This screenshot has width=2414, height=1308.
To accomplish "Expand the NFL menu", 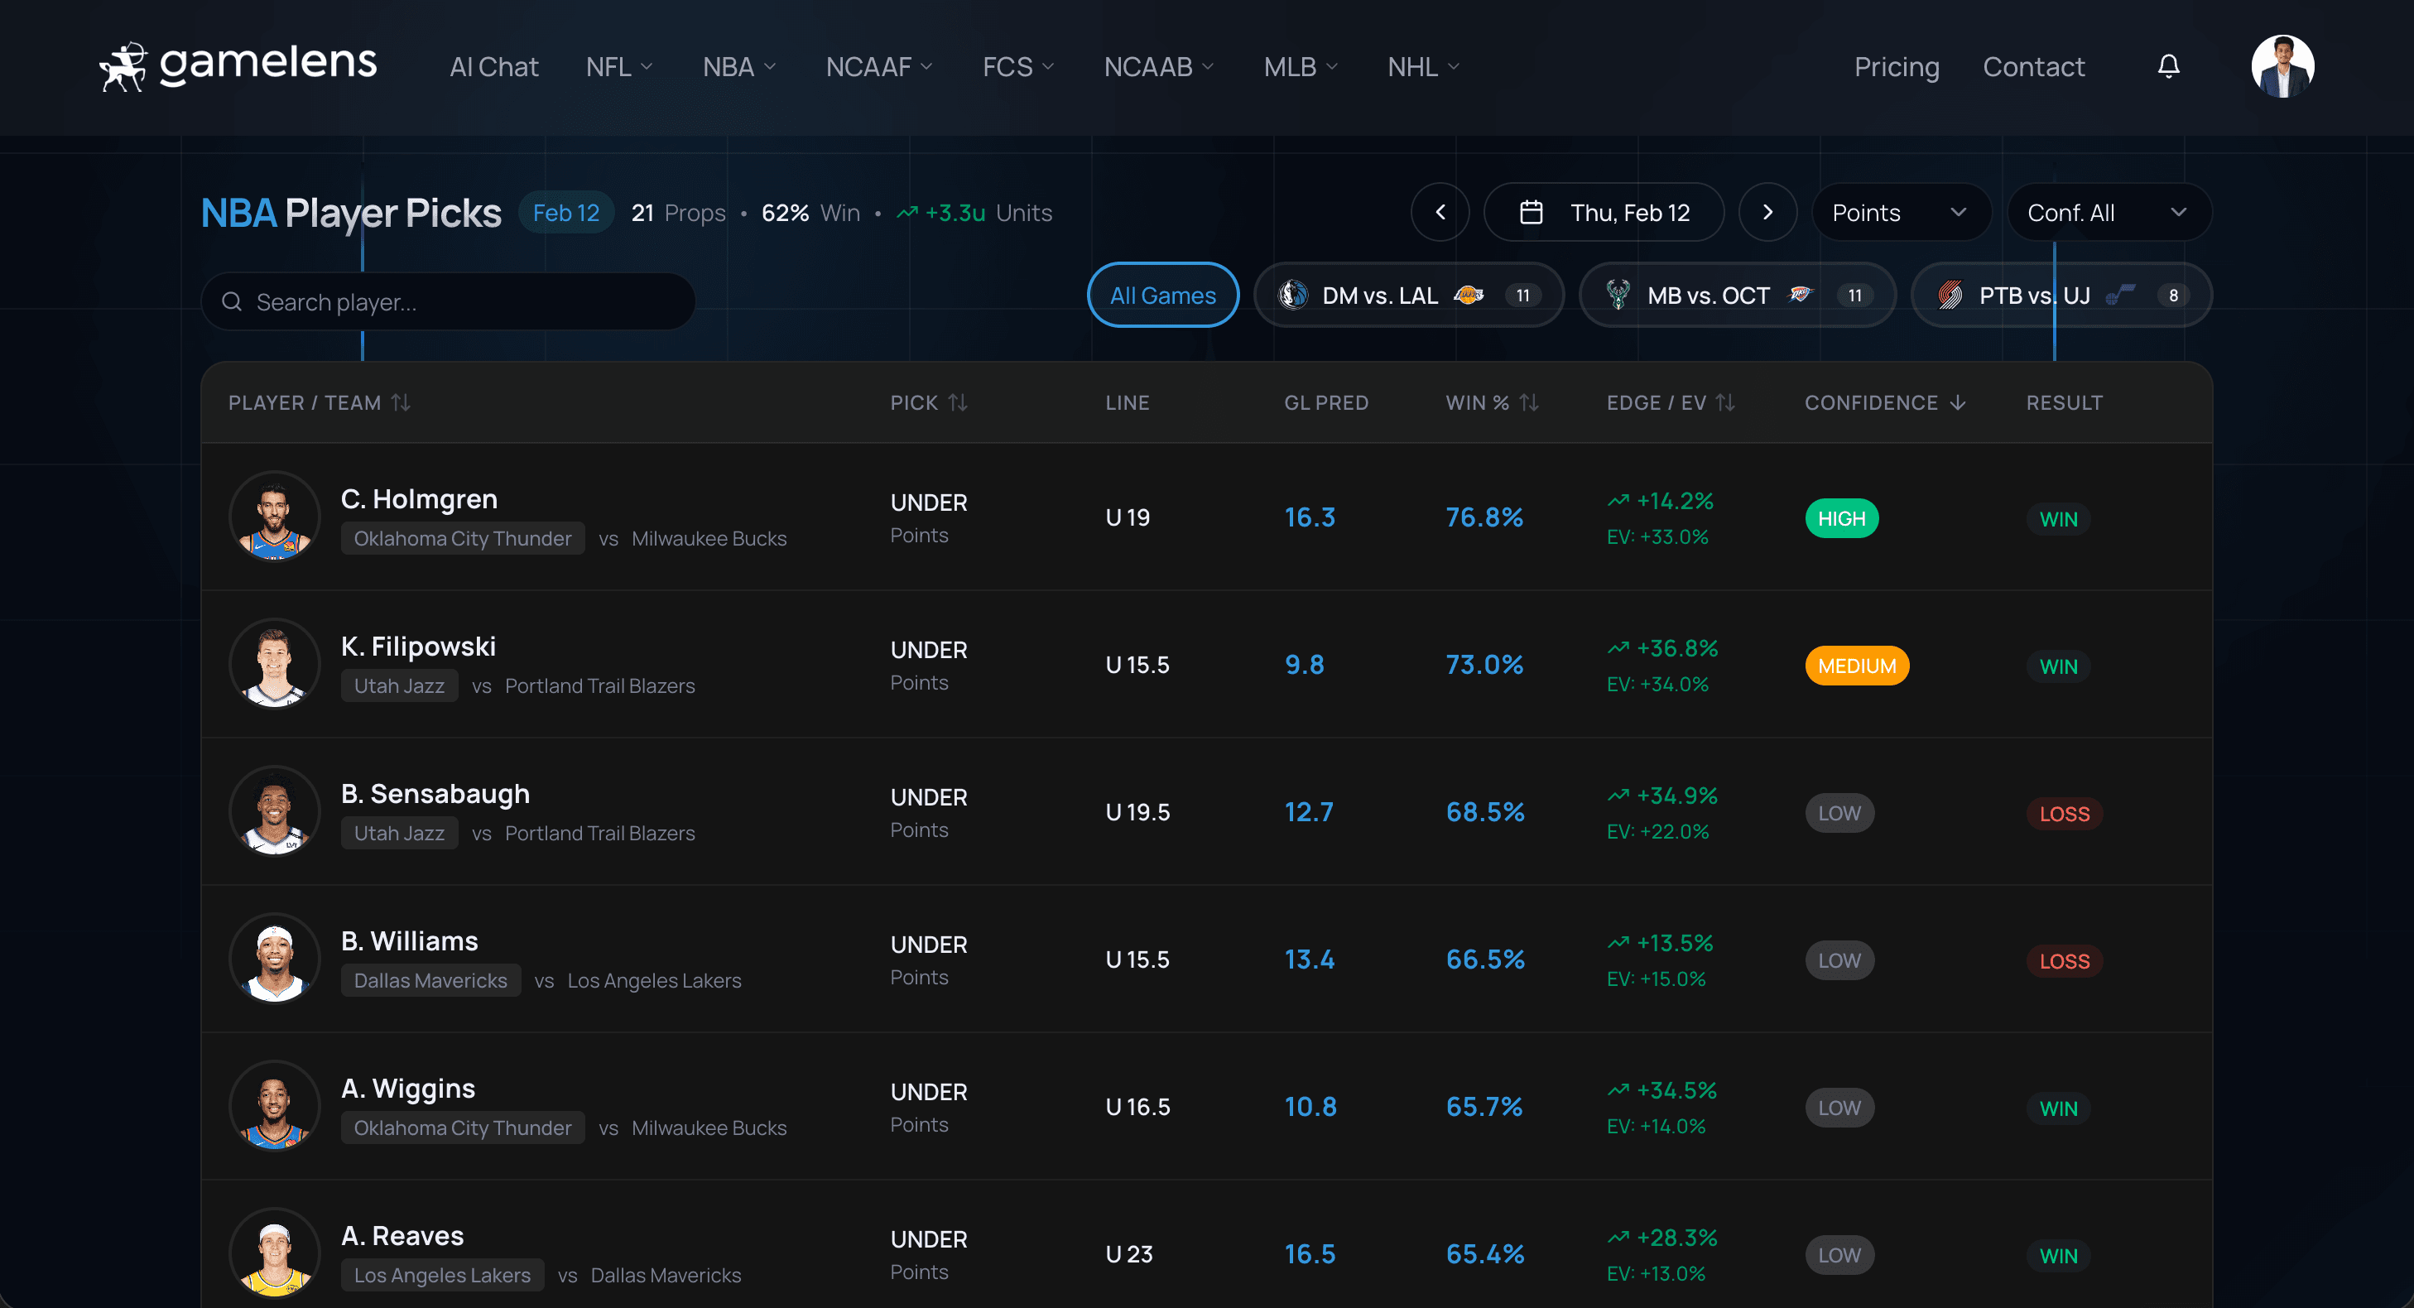I will pos(619,66).
